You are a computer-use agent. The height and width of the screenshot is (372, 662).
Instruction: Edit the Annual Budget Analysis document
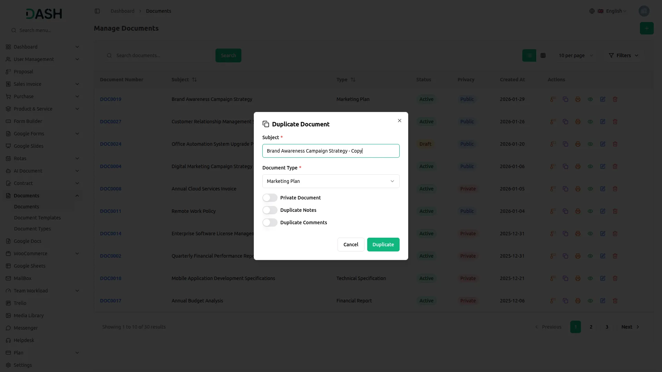tap(603, 301)
